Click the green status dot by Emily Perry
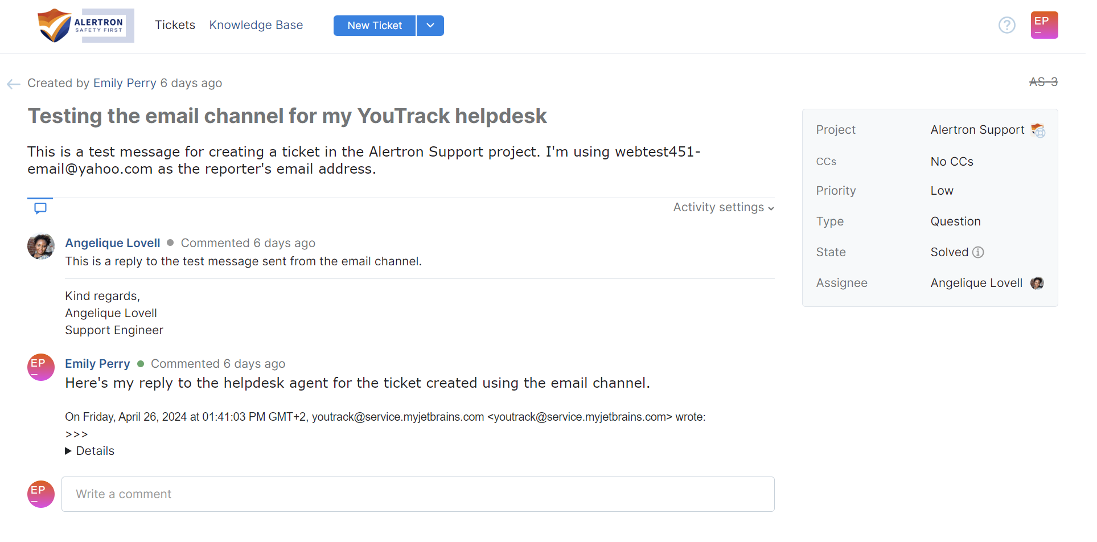Image resolution: width=1097 pixels, height=542 pixels. pos(141,364)
